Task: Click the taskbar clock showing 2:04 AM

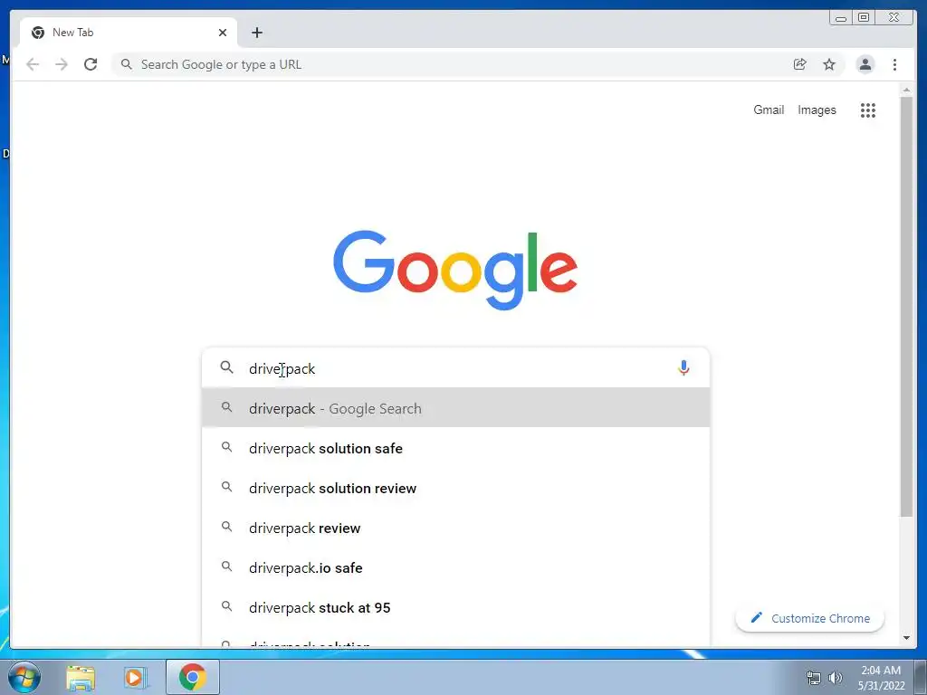Action: 881,678
